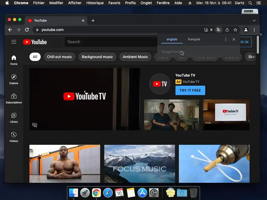Image resolution: width=267 pixels, height=200 pixels.
Task: Open the Historique menu
Action: pos(95,3)
